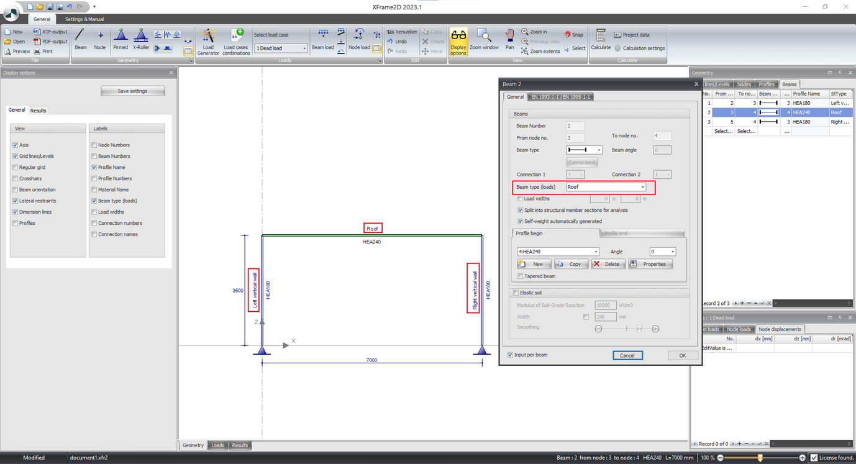The image size is (856, 464).
Task: Click the Cancel button in Beam 2 dialog
Action: tap(627, 355)
